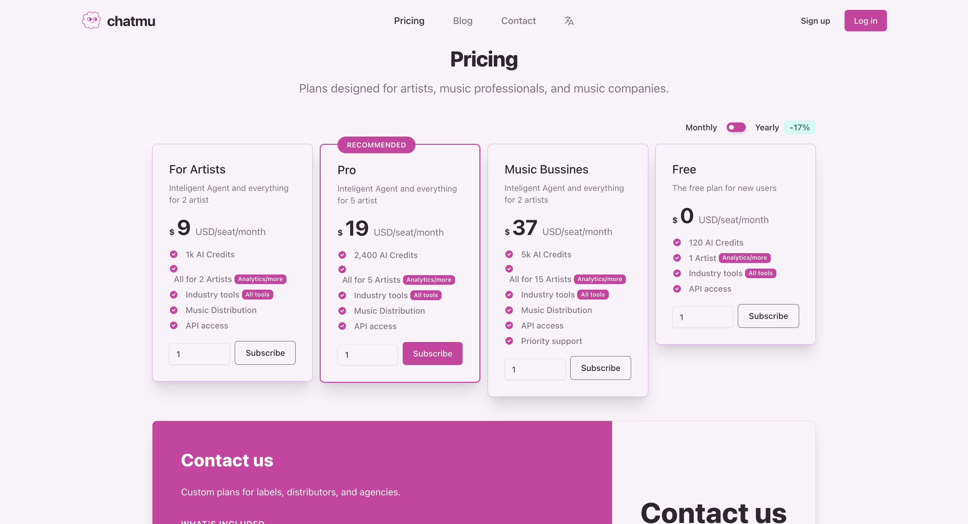This screenshot has width=968, height=524.
Task: Click the check icon by Music Distribution in Pro
Action: (342, 311)
